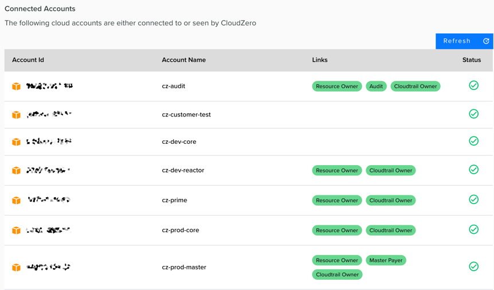Click Cloudtrail Owner tag on cz-prod-core row
Screen dimensions: 494x290
coord(391,230)
